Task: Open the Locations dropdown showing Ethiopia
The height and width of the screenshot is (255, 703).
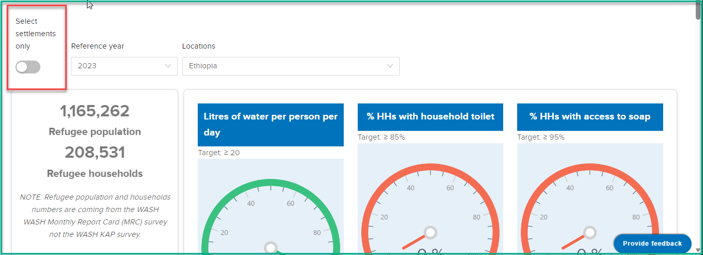Action: 291,66
